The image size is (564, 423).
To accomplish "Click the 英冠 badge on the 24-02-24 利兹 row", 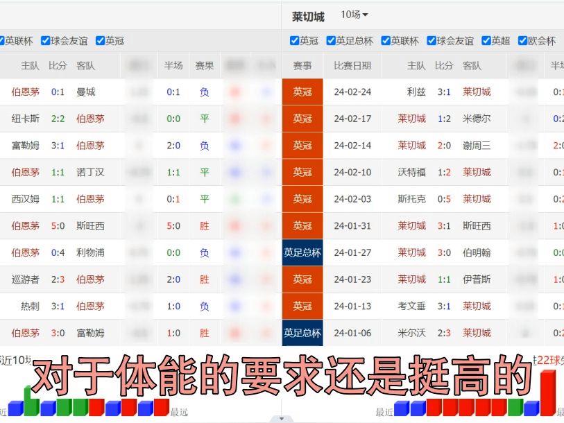I will (302, 92).
